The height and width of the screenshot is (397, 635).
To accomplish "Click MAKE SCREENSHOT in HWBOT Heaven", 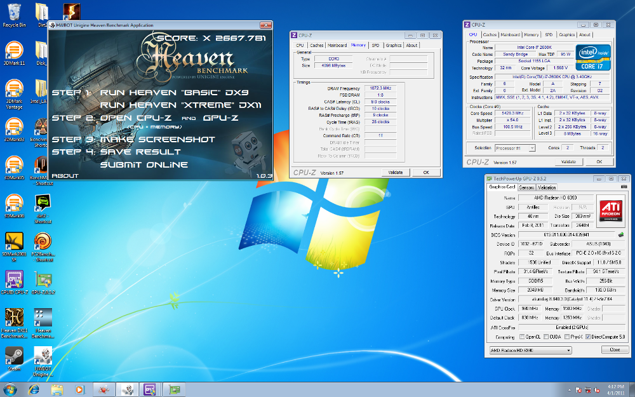I will (157, 139).
